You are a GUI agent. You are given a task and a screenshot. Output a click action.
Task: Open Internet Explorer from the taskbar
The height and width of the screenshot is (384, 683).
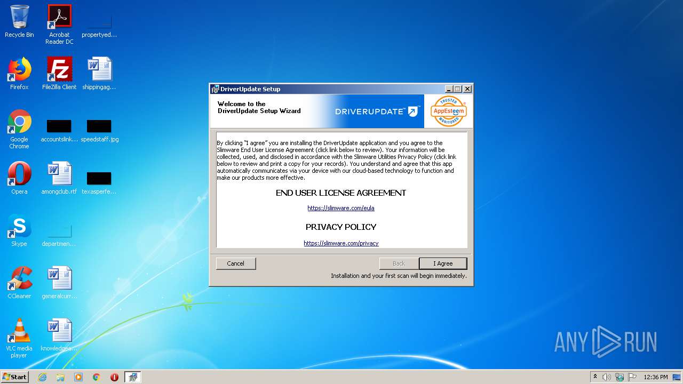(x=42, y=377)
